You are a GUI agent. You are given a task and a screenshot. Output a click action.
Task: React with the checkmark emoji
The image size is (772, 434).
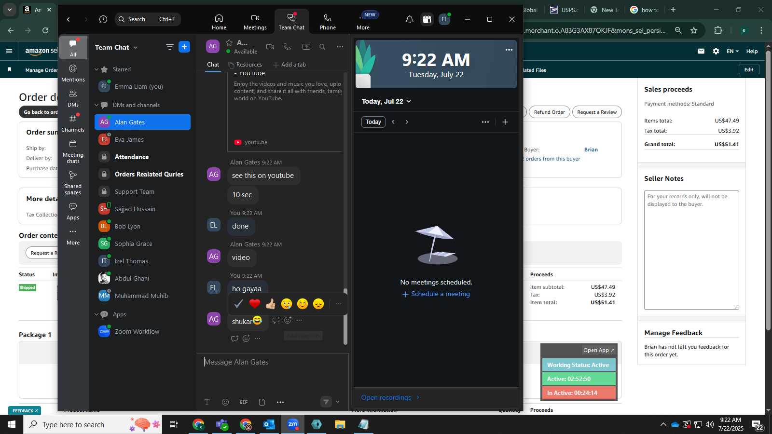click(x=238, y=304)
